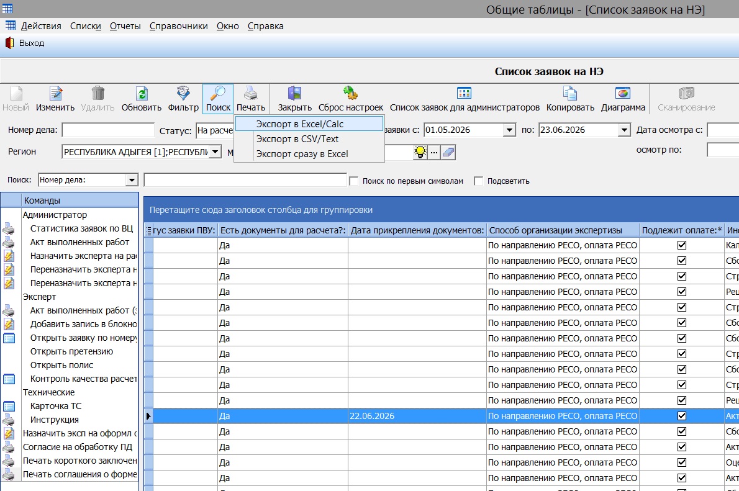Open the start date 01.05.2026 calendar dropdown
The image size is (739, 491).
[509, 130]
